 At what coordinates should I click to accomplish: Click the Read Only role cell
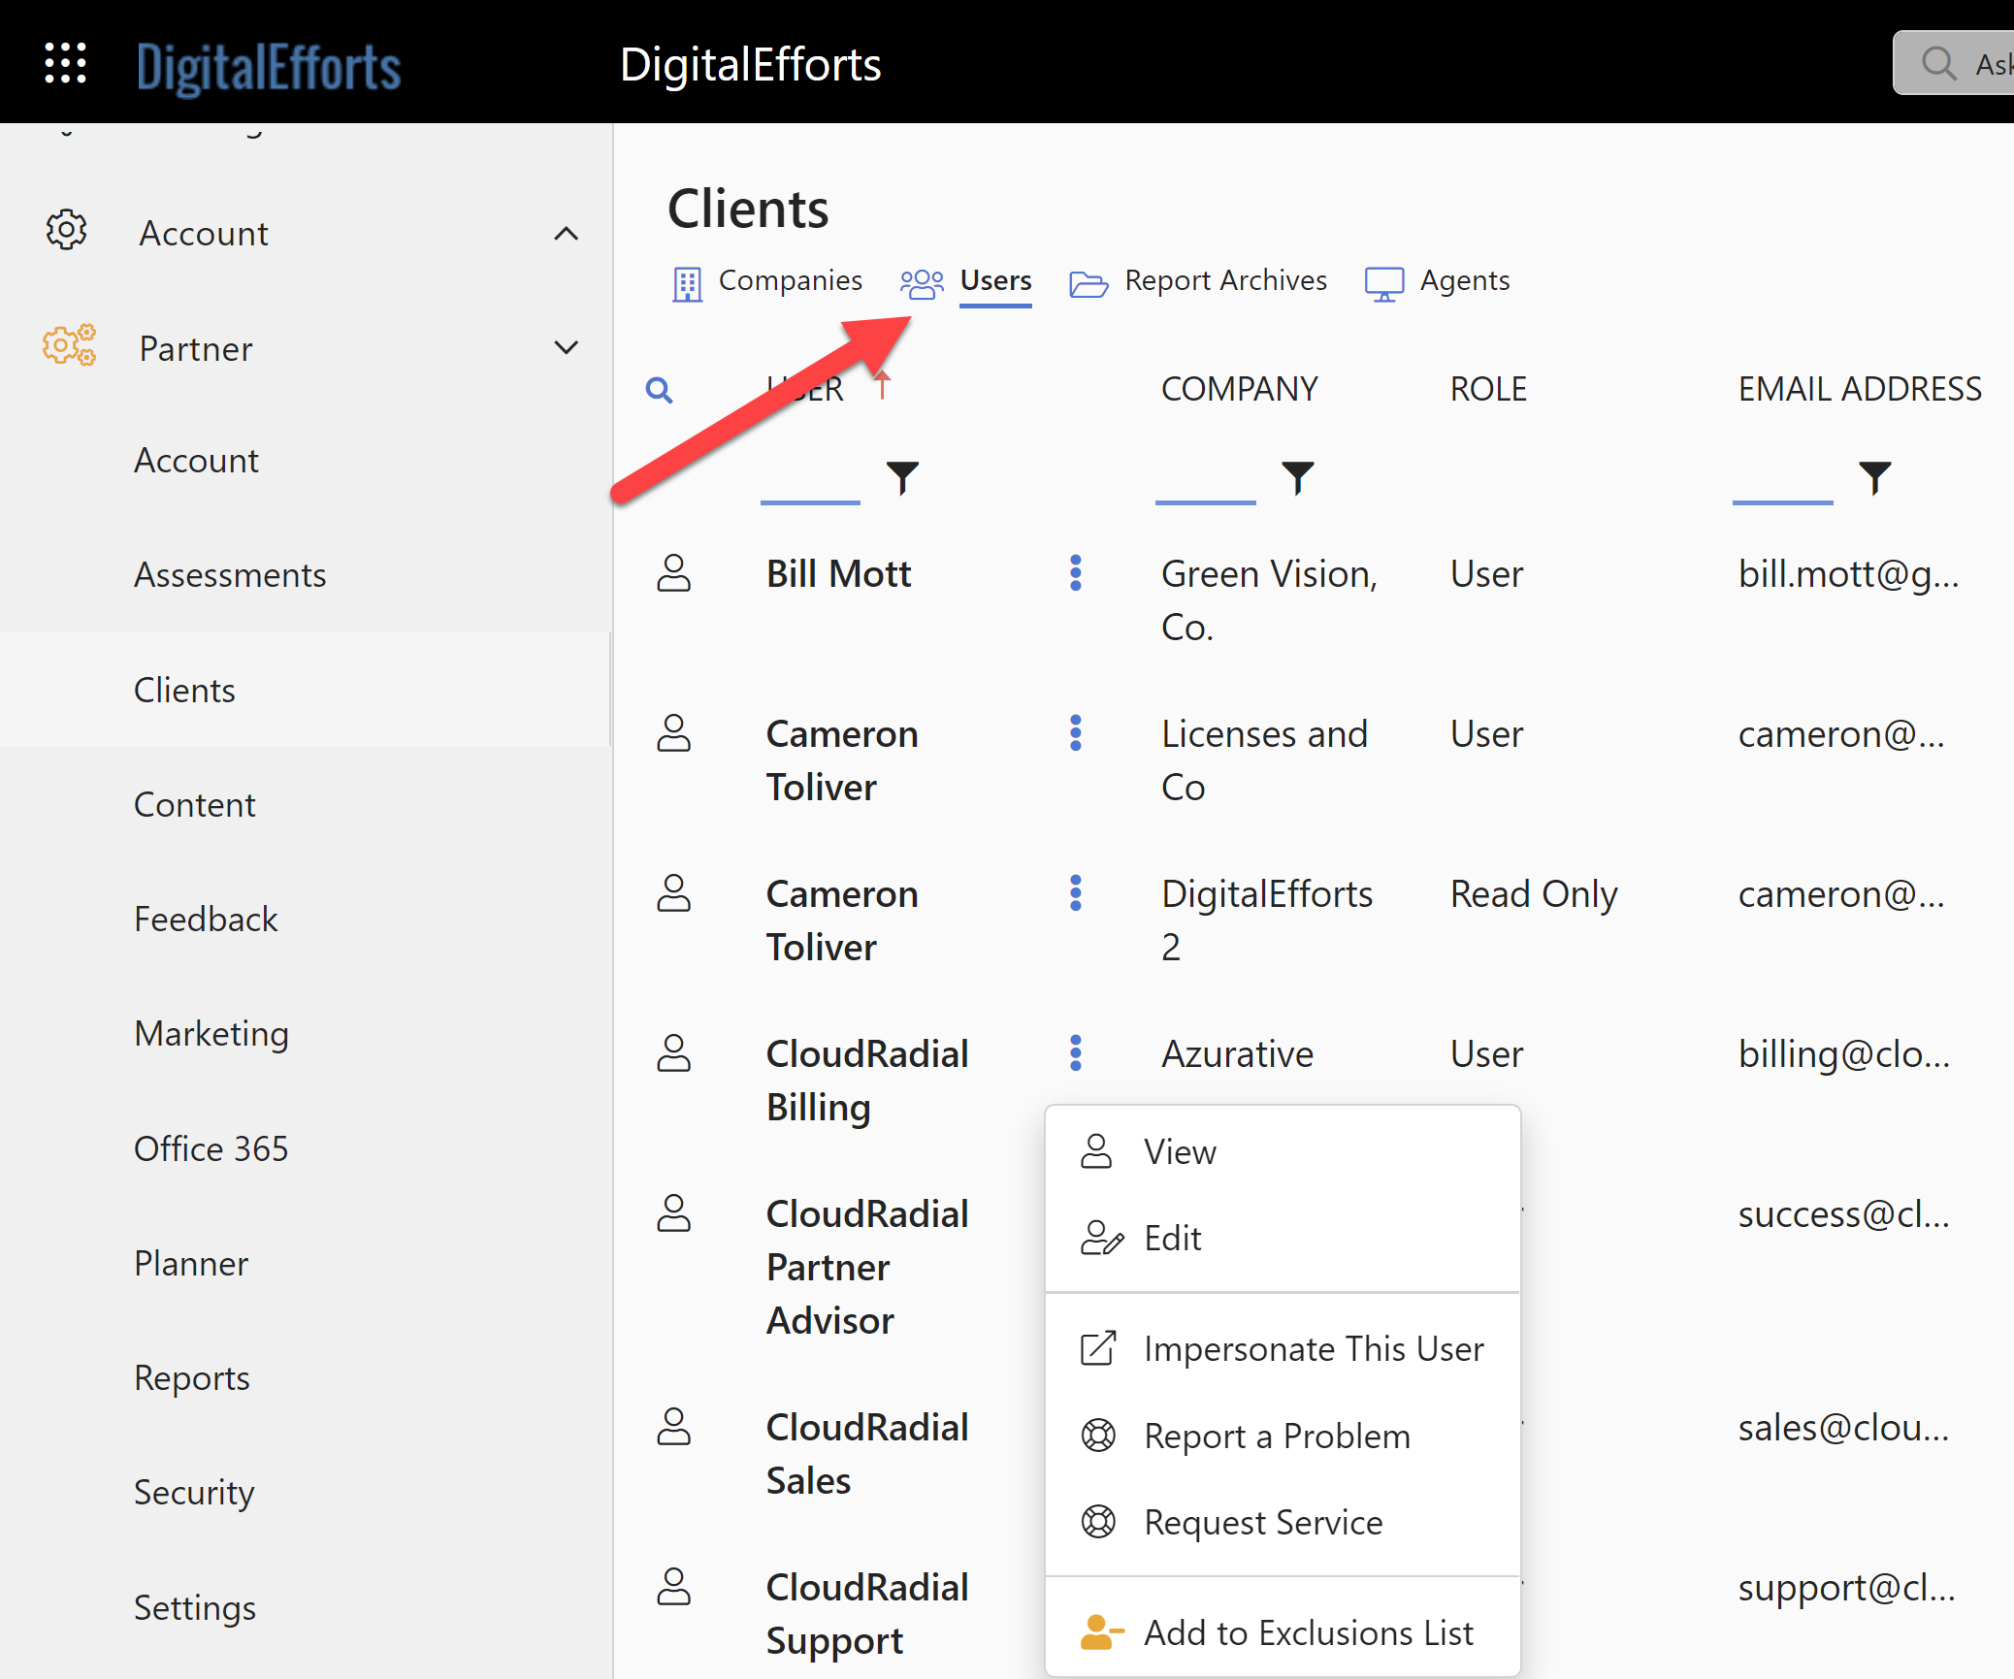(1534, 894)
